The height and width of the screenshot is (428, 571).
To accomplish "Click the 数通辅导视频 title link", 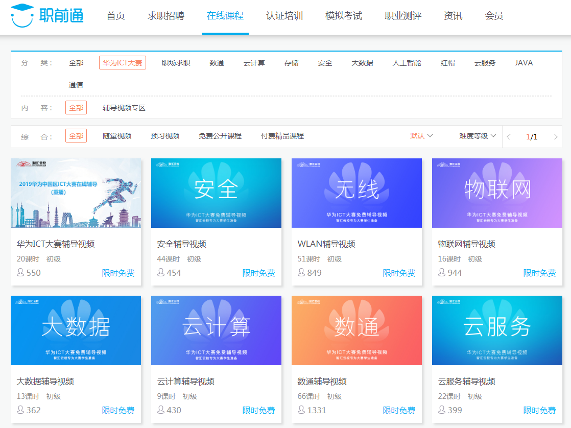I will 322,382.
